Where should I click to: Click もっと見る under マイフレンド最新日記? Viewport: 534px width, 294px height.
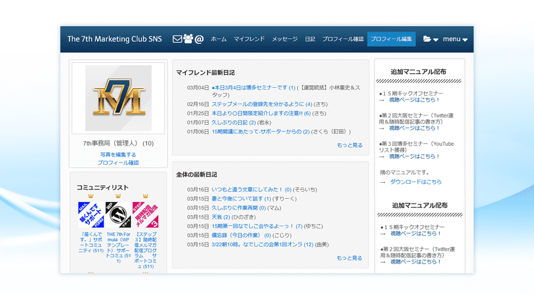[x=349, y=145]
